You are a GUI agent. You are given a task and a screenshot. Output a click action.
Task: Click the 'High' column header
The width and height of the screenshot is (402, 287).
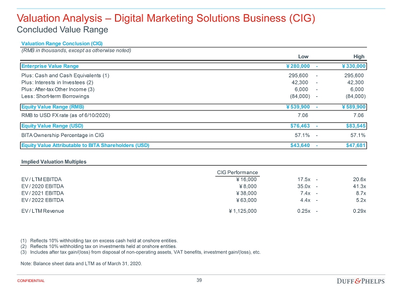[x=359, y=57]
